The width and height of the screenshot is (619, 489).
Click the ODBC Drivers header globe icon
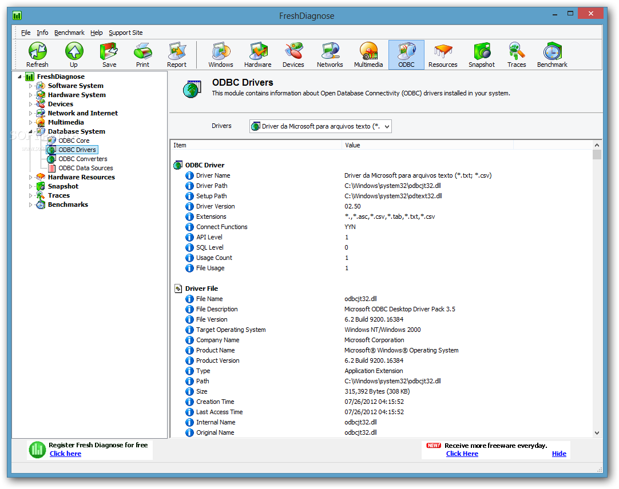click(x=192, y=89)
